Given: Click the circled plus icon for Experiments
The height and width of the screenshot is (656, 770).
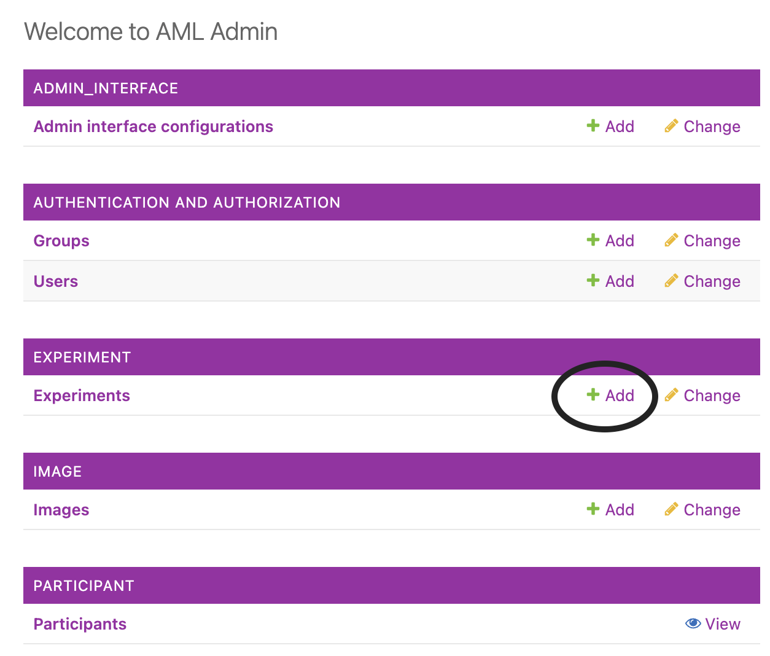Looking at the screenshot, I should [x=593, y=395].
